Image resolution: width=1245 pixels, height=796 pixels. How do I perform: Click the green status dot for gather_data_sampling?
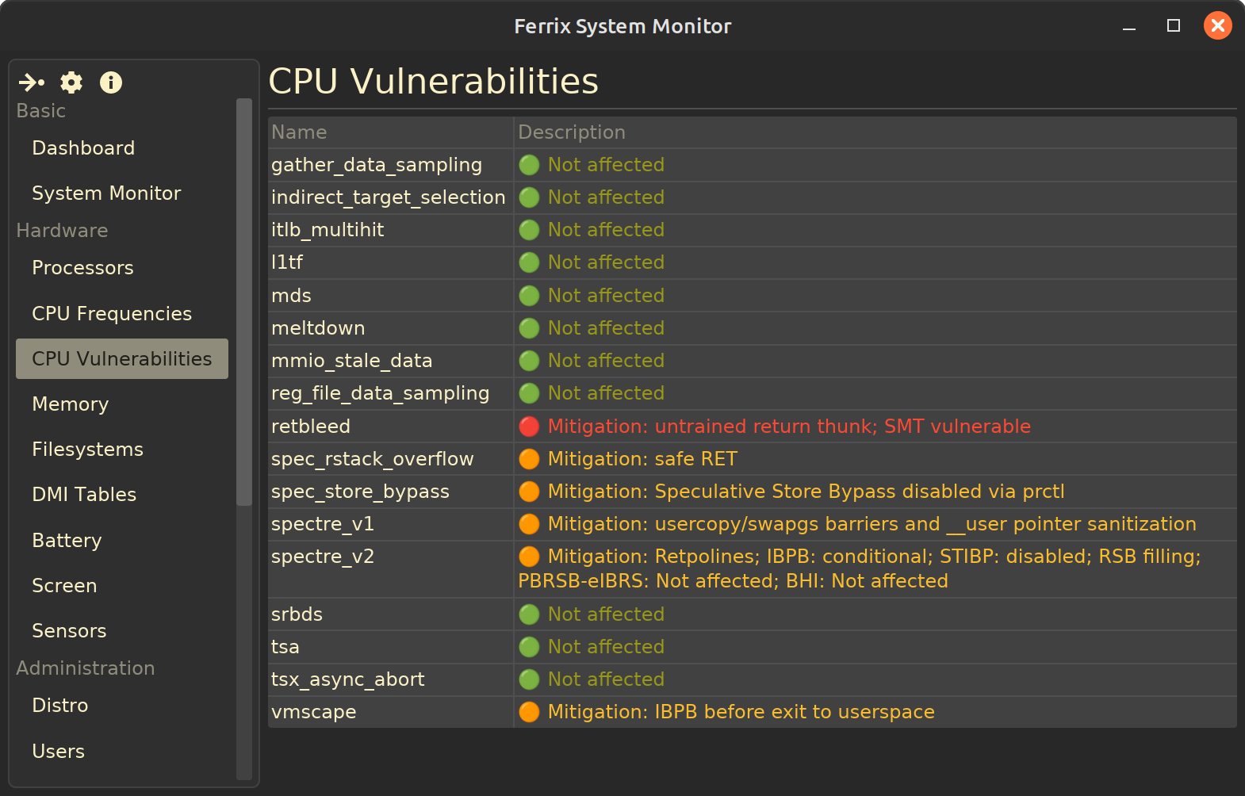[529, 165]
